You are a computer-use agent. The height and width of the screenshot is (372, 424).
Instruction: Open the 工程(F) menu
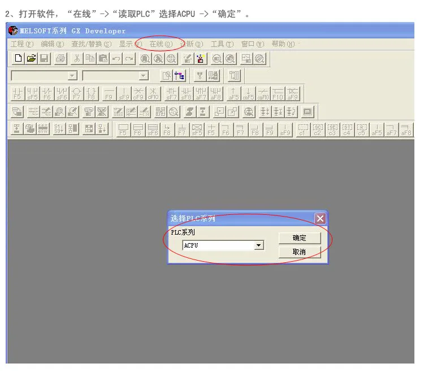pyautogui.click(x=22, y=44)
